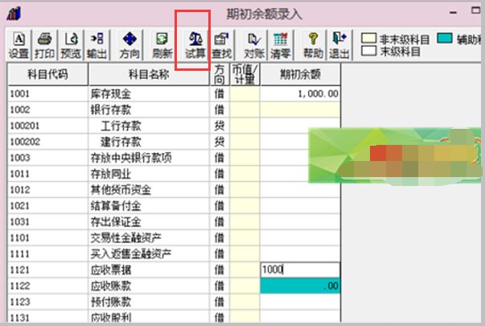Click the 应收票据 balance input showing 1000

[300, 270]
